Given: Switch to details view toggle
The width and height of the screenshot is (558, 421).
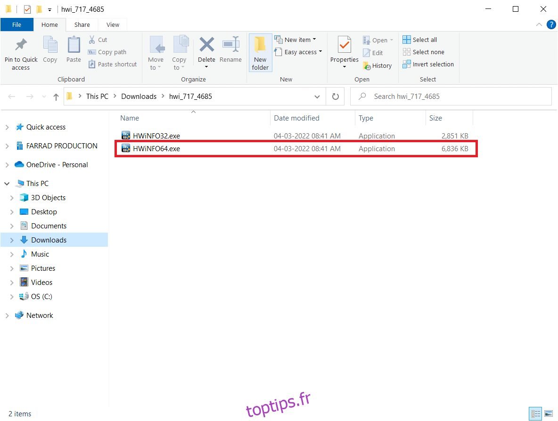Looking at the screenshot, I should 536,414.
